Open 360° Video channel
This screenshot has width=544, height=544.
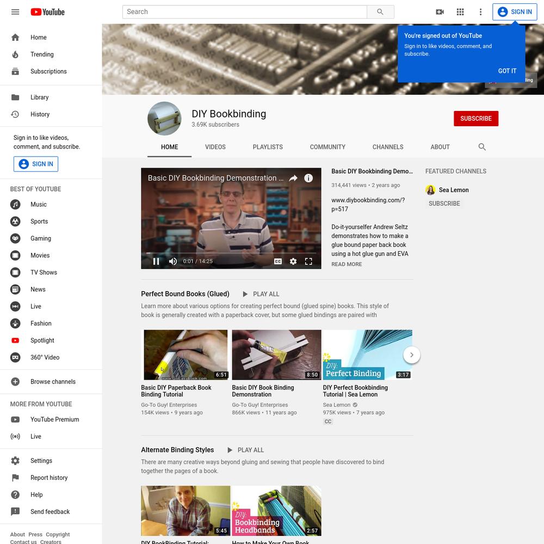point(51,358)
